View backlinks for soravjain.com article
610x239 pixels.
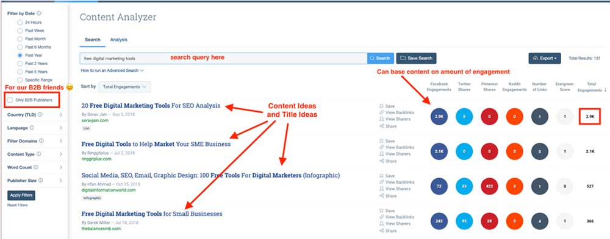pos(397,113)
